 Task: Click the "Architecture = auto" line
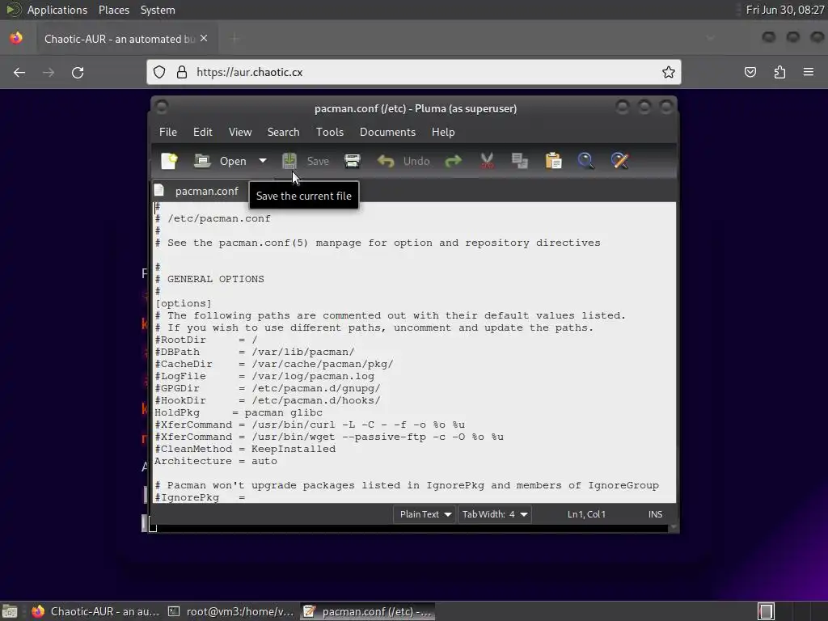[215, 461]
